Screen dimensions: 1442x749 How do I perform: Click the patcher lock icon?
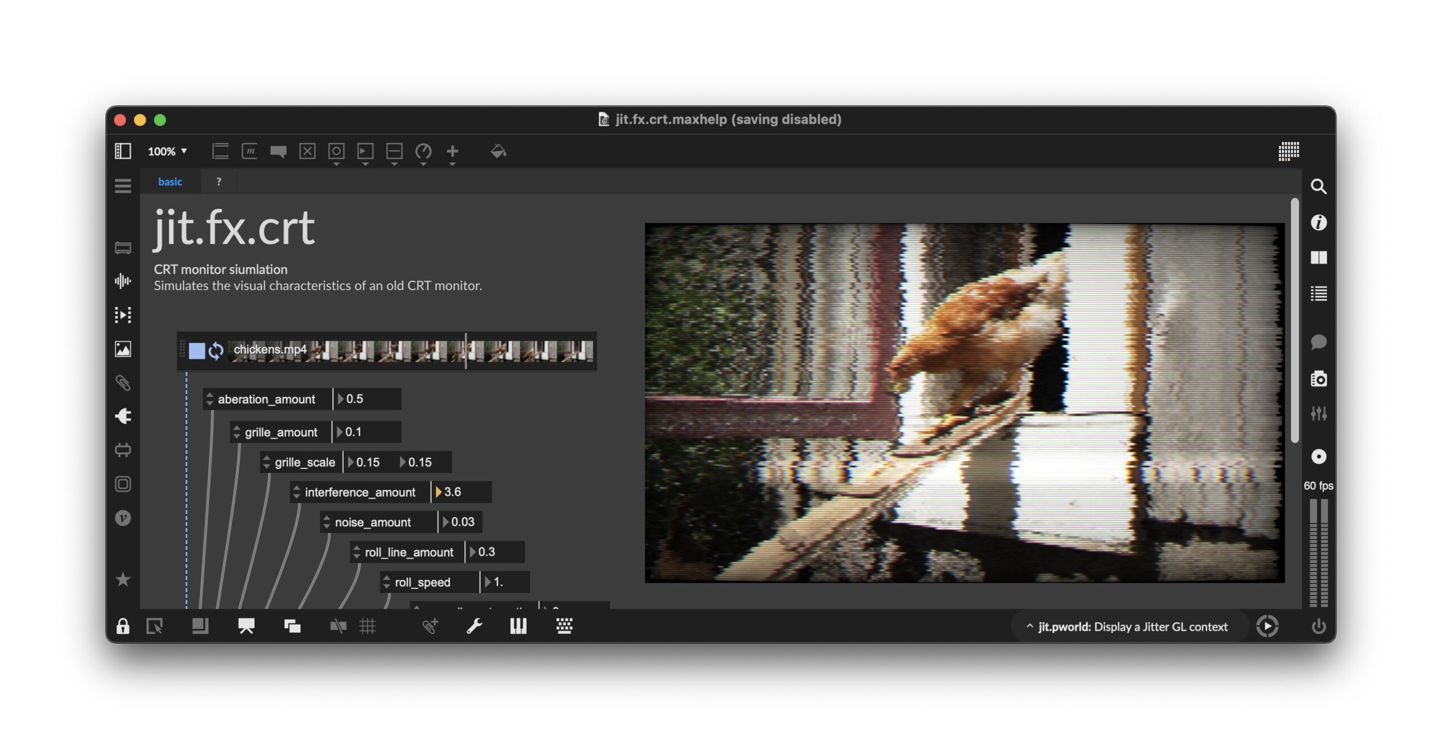(x=123, y=626)
